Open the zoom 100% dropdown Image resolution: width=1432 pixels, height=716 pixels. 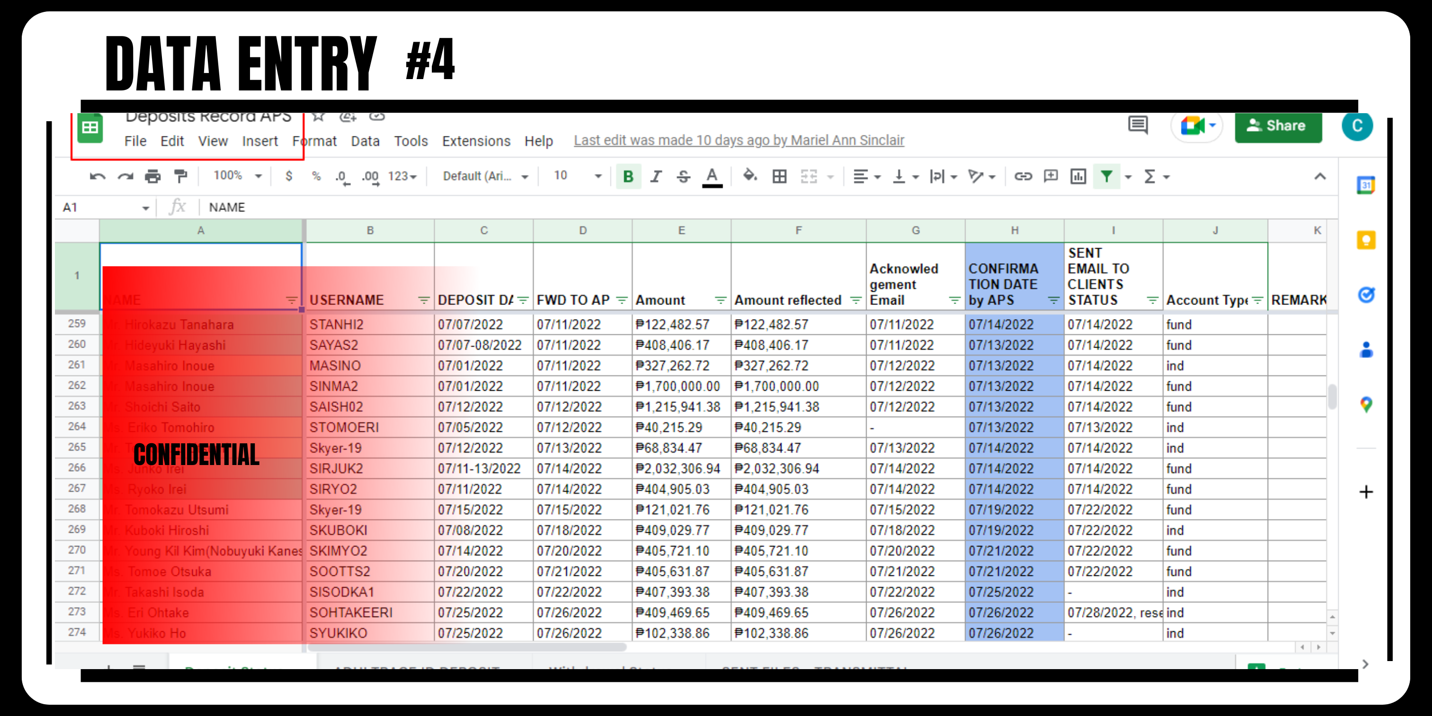(237, 176)
